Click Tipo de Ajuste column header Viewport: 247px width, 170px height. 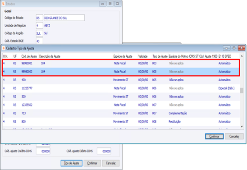pos(160,56)
